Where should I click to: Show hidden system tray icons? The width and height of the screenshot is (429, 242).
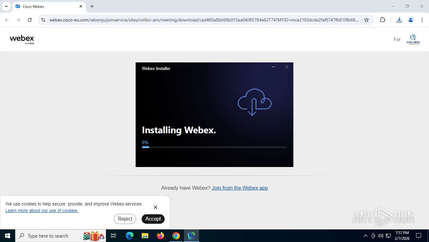pos(366,236)
